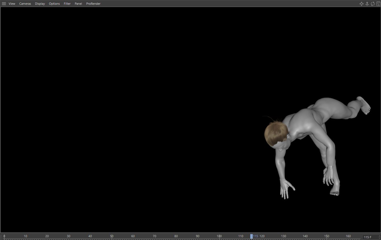Jump to frame 50 on the timeline
The width and height of the screenshot is (381, 240).
(x=112, y=236)
